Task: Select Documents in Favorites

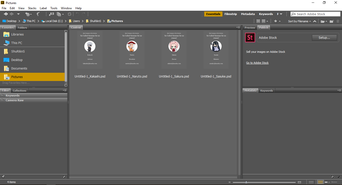Action: pos(32,68)
